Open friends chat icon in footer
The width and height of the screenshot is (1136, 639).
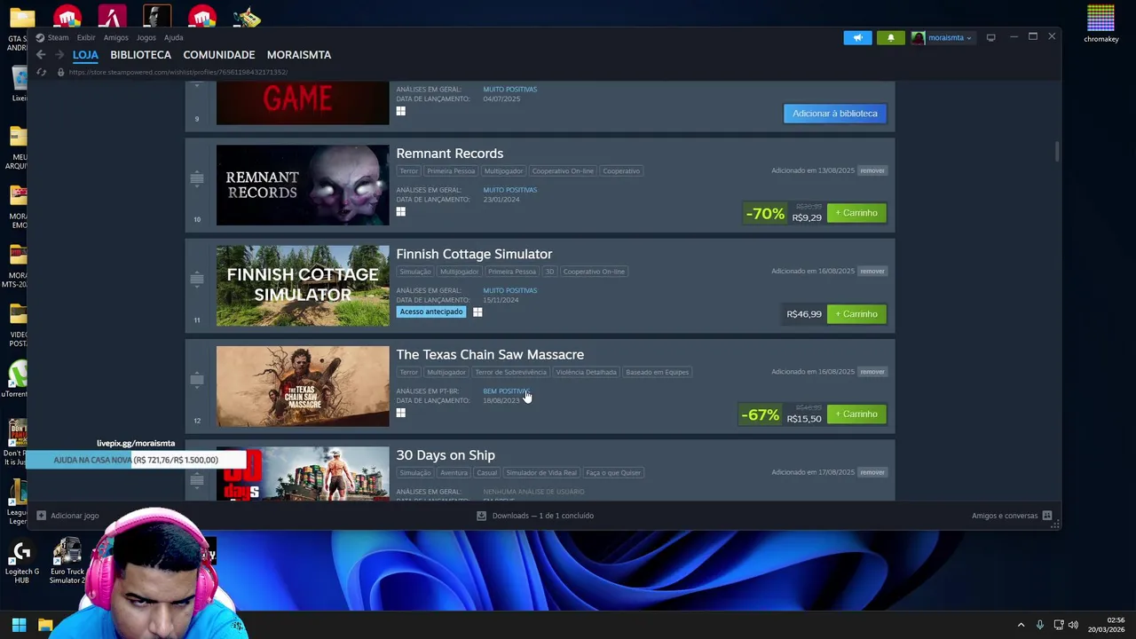[1047, 516]
